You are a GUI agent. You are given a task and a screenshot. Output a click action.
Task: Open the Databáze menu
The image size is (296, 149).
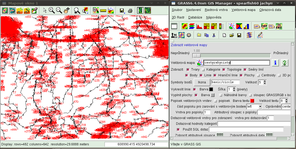click(195, 17)
